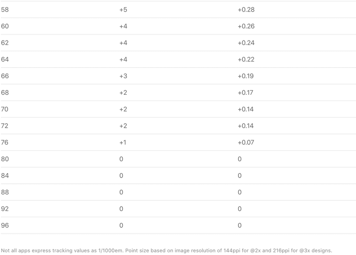Select the size 72 row label

point(4,125)
